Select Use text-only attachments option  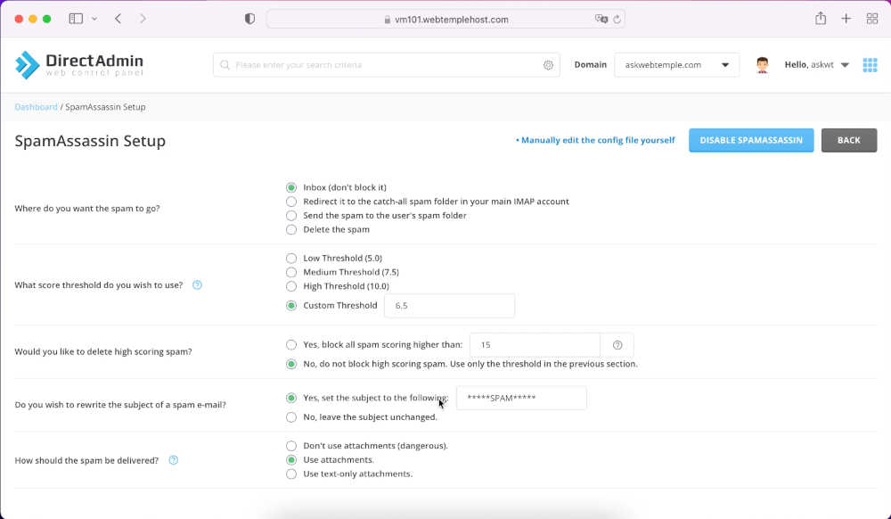click(291, 474)
